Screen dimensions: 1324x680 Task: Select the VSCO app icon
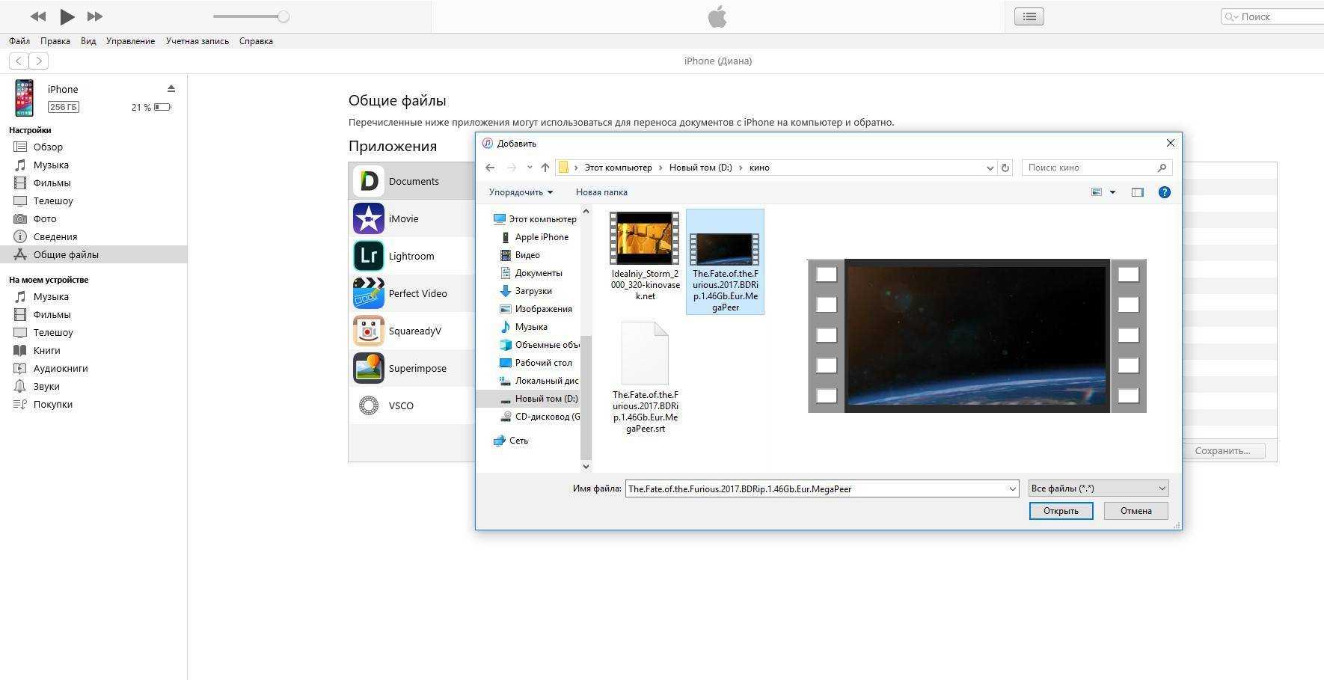369,405
